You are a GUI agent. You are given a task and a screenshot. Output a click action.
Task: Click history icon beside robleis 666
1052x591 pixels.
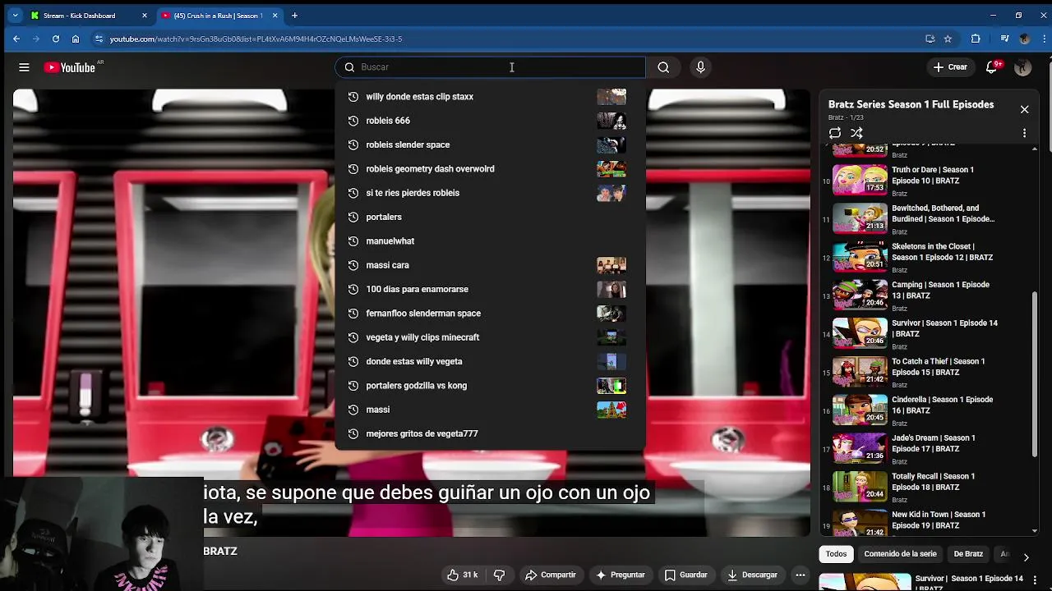pyautogui.click(x=353, y=121)
